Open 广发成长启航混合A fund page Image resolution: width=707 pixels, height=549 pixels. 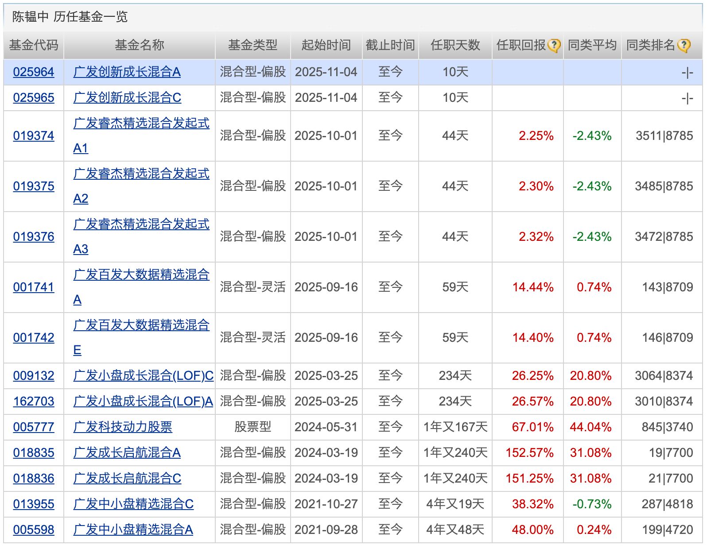127,453
